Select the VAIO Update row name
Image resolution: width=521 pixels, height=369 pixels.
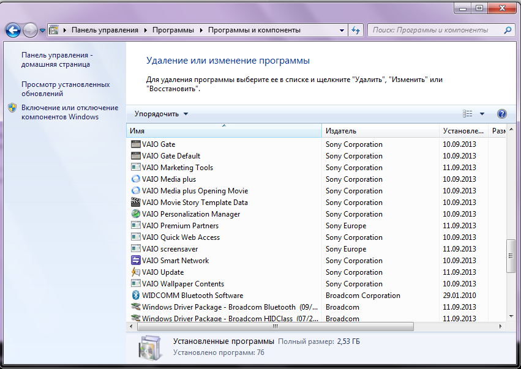pos(163,272)
